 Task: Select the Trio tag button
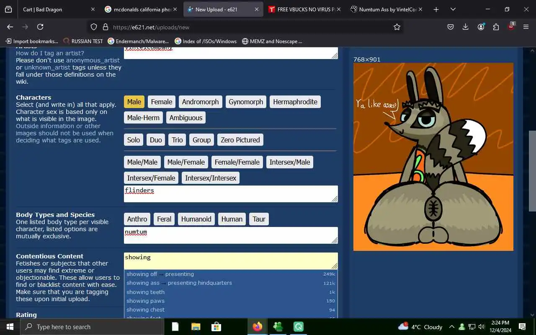pos(177,140)
